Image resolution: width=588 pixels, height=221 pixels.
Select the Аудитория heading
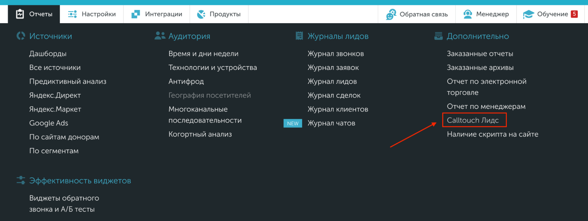pos(189,36)
